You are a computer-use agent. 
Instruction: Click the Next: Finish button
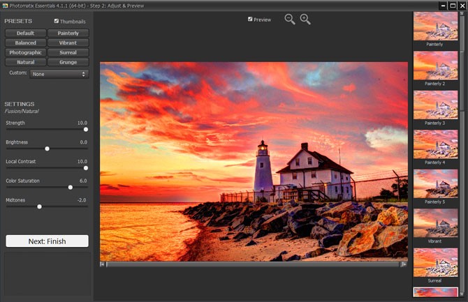click(x=47, y=241)
